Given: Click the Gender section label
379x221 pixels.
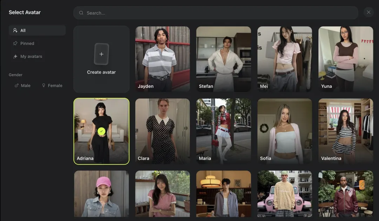Looking at the screenshot, I should point(15,75).
